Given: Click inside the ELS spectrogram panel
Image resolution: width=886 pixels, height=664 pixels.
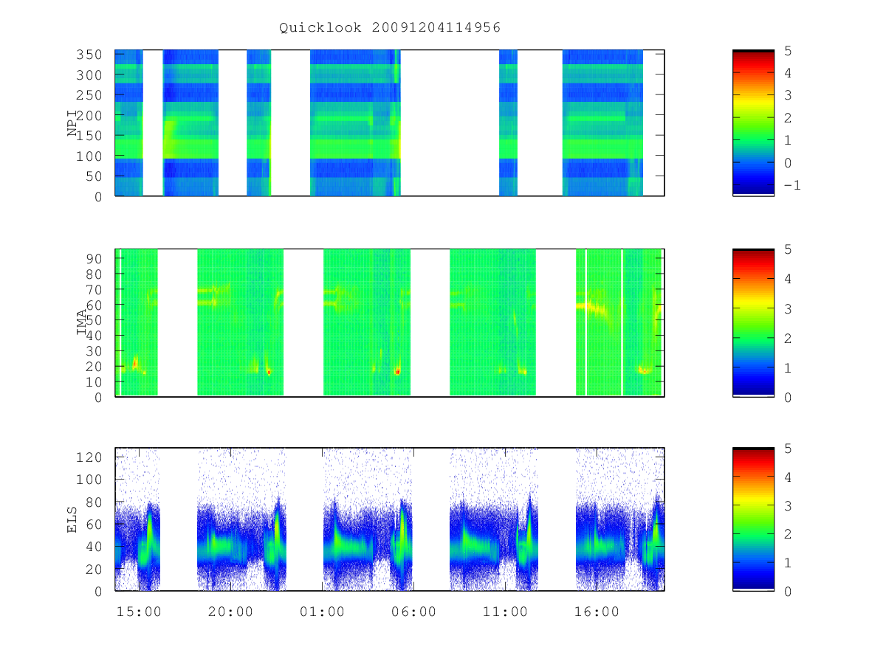Looking at the screenshot, I should (390, 519).
